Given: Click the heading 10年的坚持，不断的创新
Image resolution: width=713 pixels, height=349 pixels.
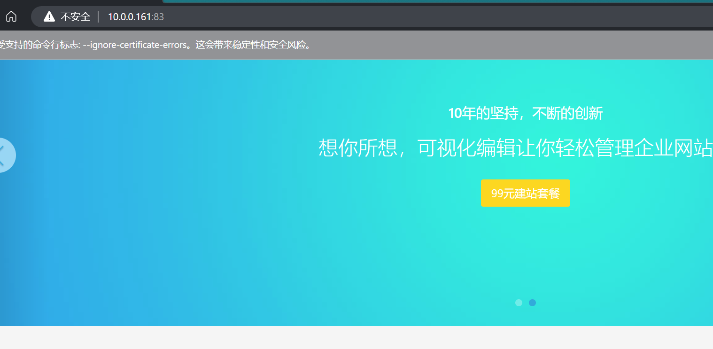Looking at the screenshot, I should (525, 113).
